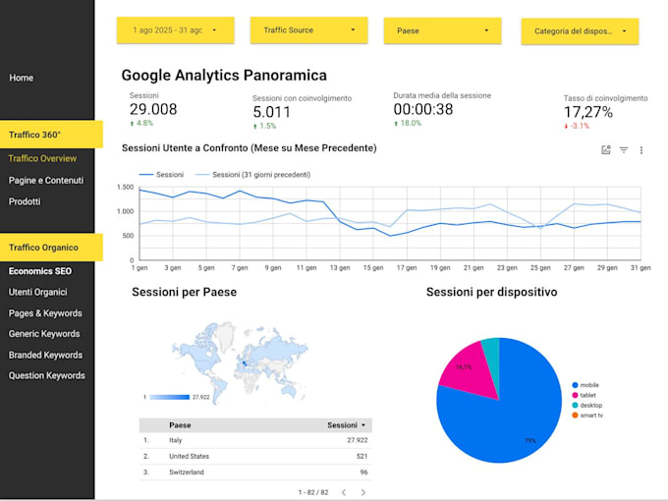Open the Prodotti page
This screenshot has height=501, width=668.
pyautogui.click(x=25, y=201)
